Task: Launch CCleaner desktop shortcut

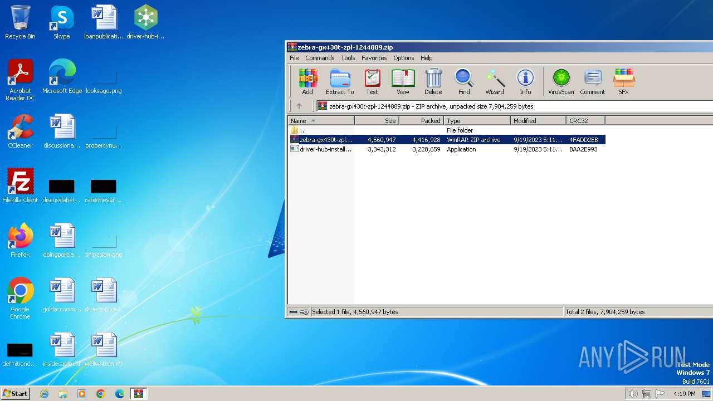Action: point(20,131)
